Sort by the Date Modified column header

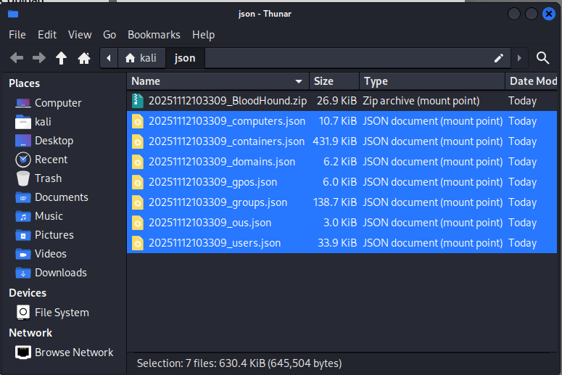pos(531,81)
